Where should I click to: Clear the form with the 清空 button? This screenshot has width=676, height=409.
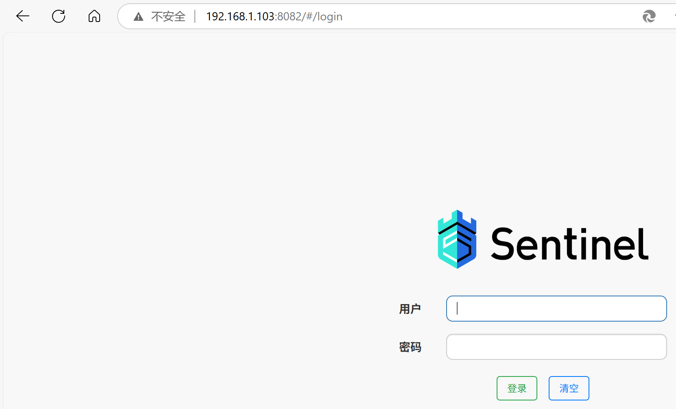[x=569, y=388]
